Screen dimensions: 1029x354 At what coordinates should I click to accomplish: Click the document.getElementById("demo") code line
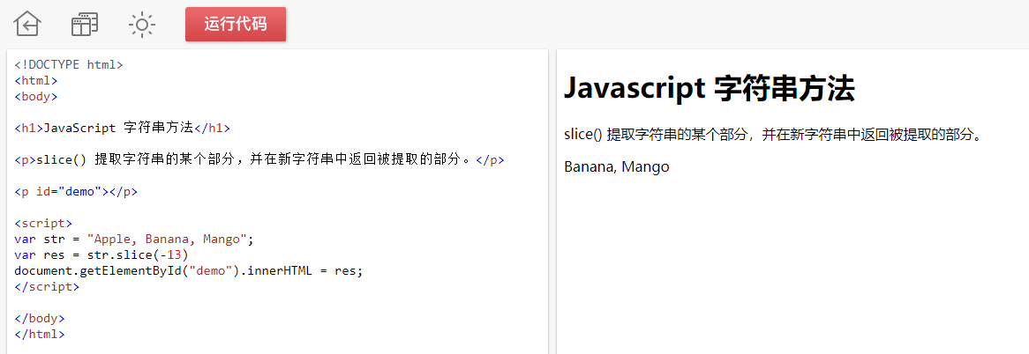pyautogui.click(x=188, y=270)
